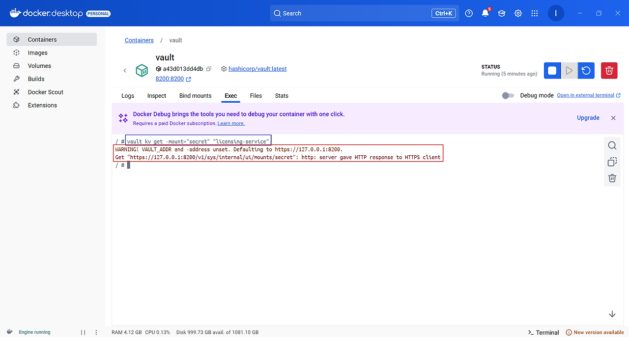Open the Volumes sidebar section

pos(52,66)
